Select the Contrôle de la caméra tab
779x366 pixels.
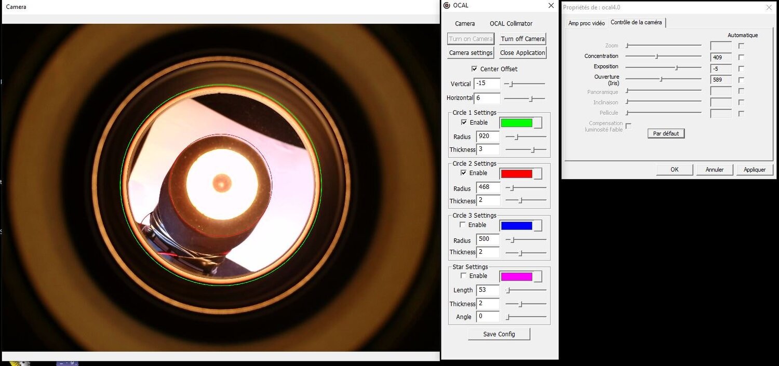(x=636, y=22)
